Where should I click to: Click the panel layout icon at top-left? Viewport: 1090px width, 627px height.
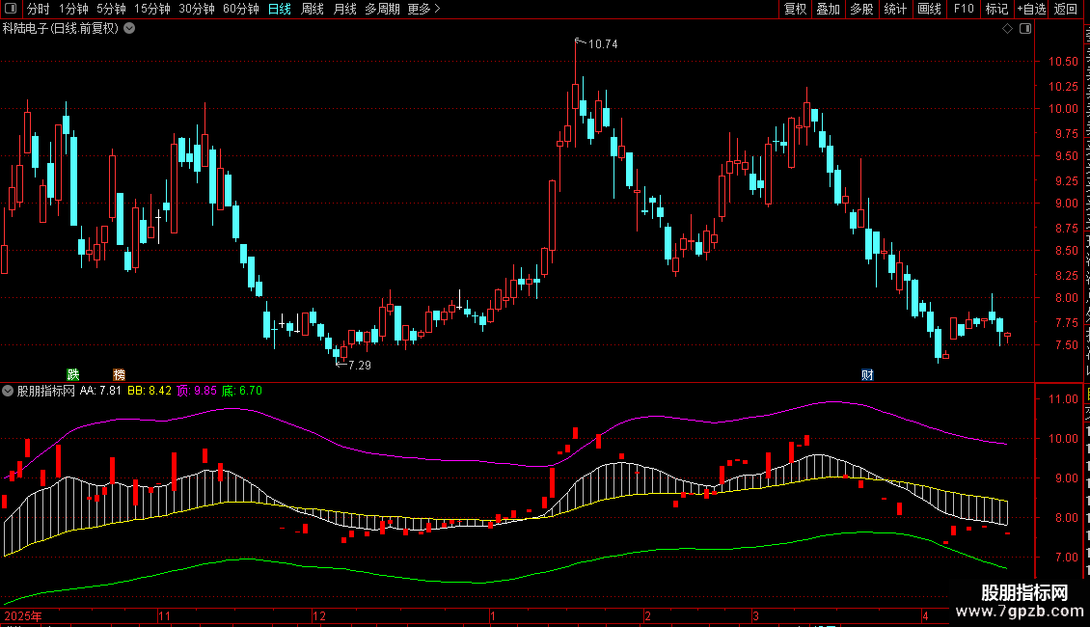click(11, 9)
